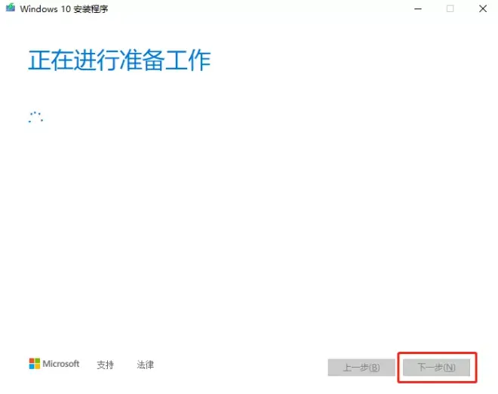Click the 正在进行准备工作 heading
Viewport: 498px width, 394px height.
[119, 60]
